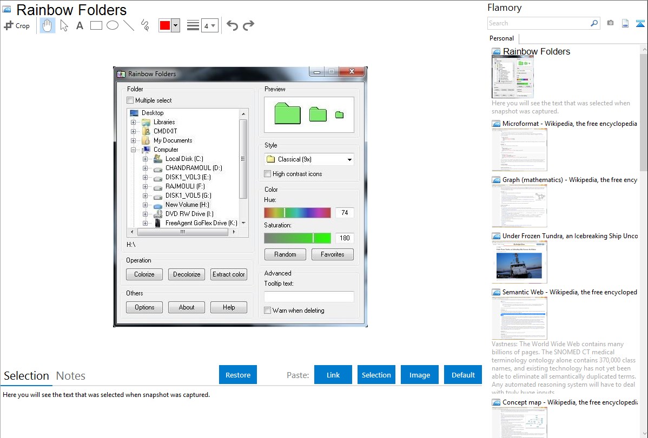Switch to the Notes tab

[70, 376]
